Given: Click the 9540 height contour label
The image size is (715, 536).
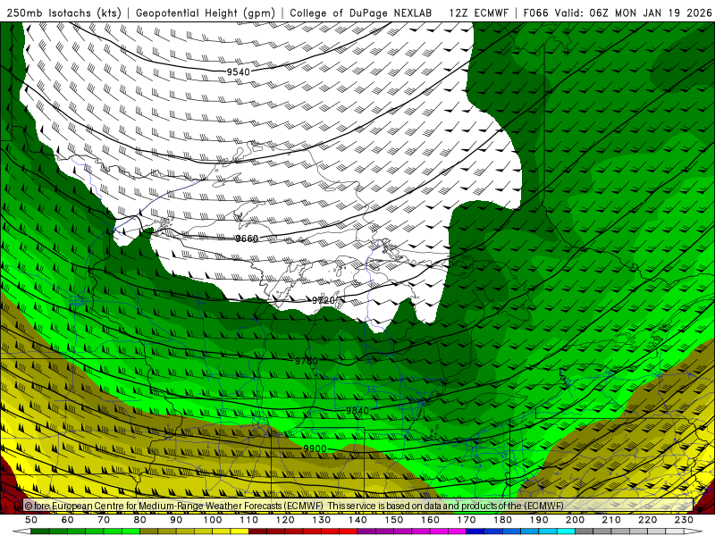Looking at the screenshot, I should [238, 71].
